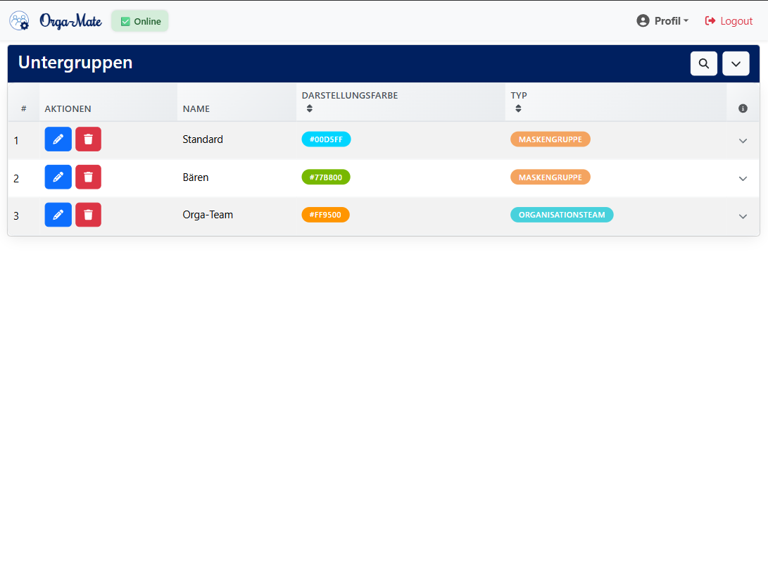Click the Orga-Mate logo icon
This screenshot has height=576, width=768.
tap(19, 21)
